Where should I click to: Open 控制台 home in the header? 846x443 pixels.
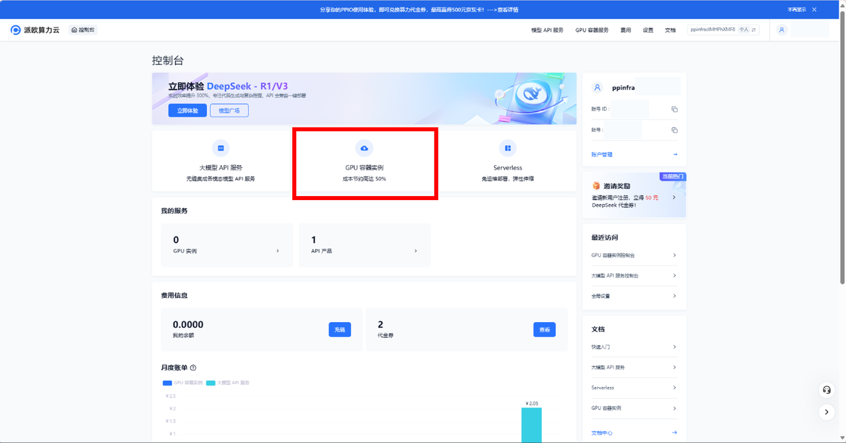(x=83, y=30)
